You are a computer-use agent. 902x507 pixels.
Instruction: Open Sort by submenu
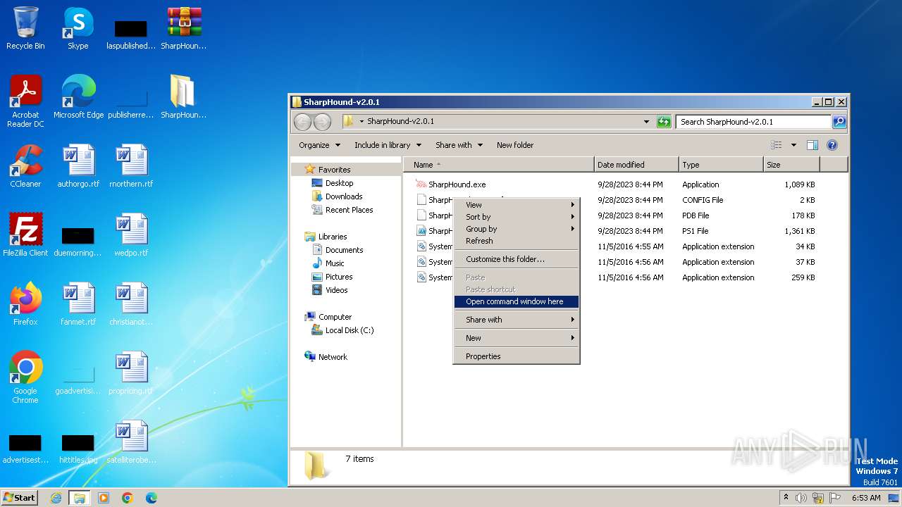pos(516,217)
